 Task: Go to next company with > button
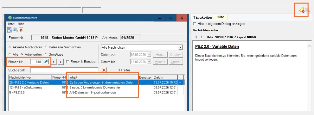61,62
